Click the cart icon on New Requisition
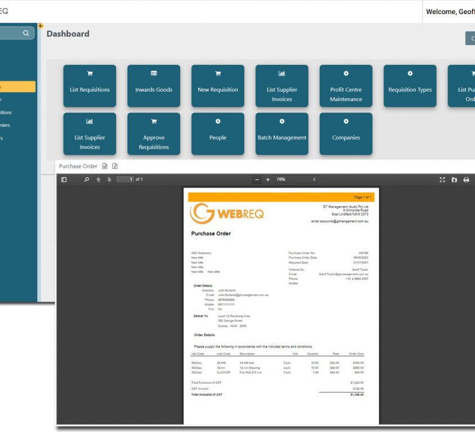 [218, 73]
